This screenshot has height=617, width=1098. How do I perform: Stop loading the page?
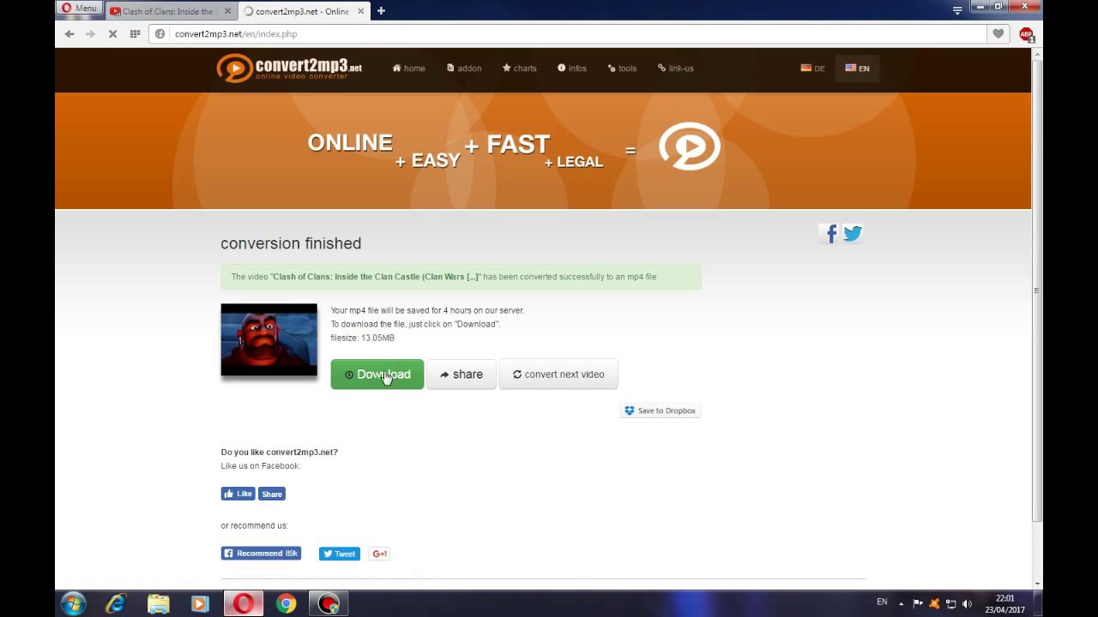coord(112,33)
